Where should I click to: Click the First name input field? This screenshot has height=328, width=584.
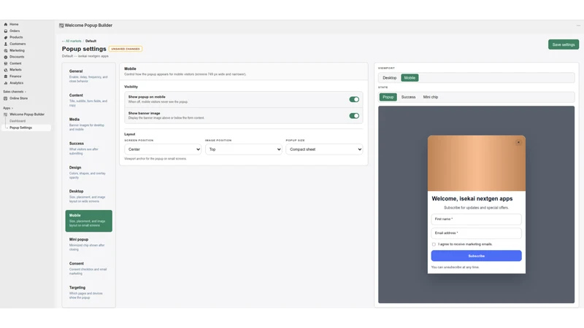[x=477, y=219]
